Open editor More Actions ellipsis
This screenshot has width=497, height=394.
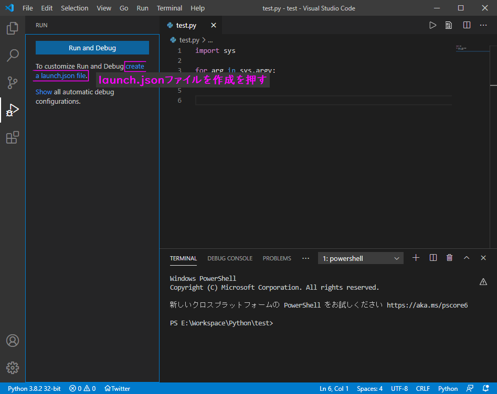[x=483, y=25]
